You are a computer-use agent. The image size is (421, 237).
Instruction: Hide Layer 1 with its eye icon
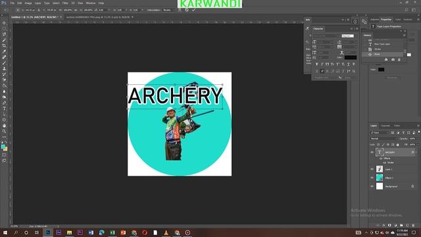[x=372, y=169]
